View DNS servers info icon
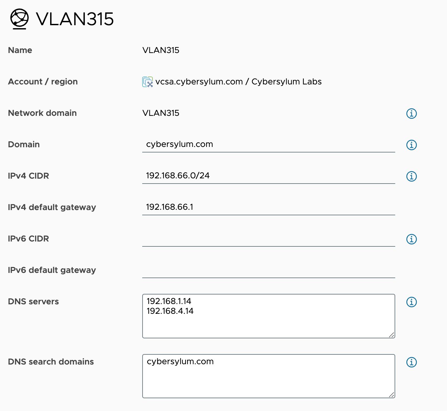 coord(411,302)
